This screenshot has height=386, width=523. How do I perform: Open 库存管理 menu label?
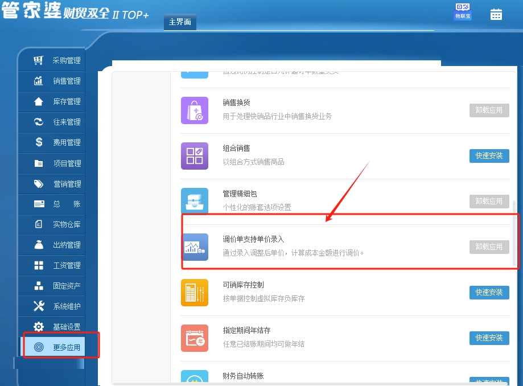tap(67, 101)
